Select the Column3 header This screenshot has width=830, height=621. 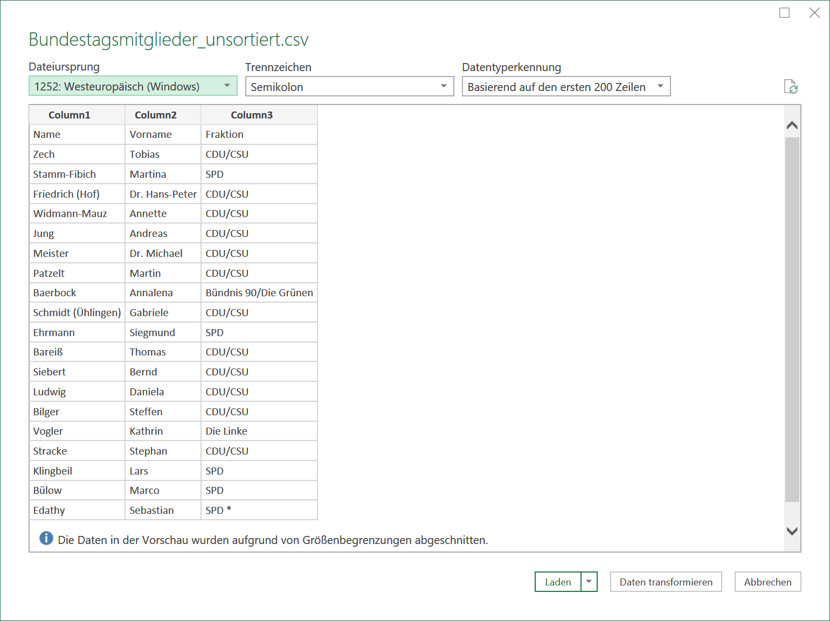click(x=259, y=115)
